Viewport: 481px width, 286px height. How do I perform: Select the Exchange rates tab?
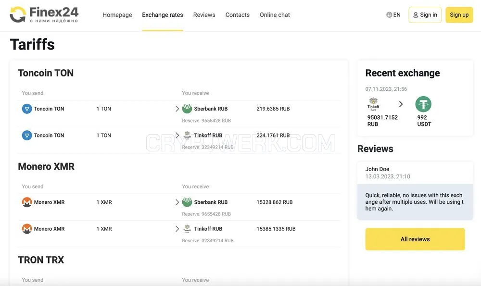point(163,15)
